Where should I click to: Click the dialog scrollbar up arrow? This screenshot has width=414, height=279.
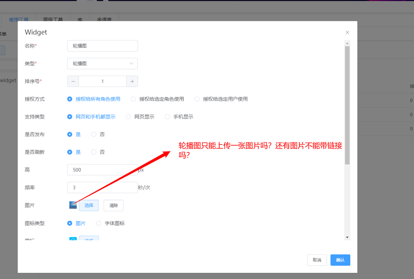pos(347,43)
